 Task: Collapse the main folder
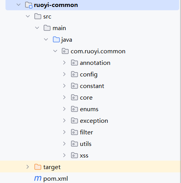pos(37,28)
